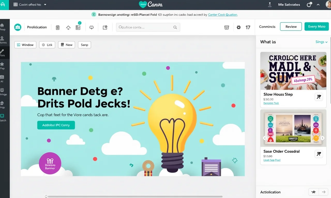Click the share page icon in the toolbar
The image size is (331, 198).
105,27
